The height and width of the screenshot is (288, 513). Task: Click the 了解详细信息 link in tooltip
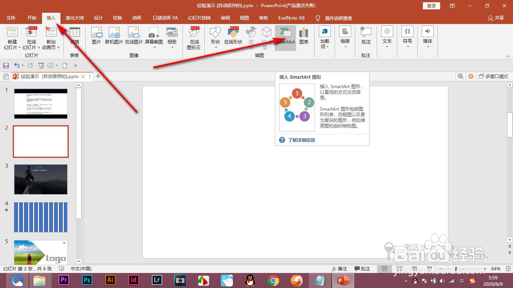pos(302,140)
